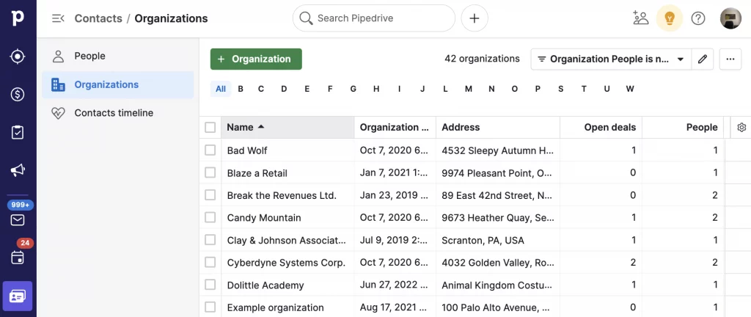
Task: Open Deals dollar icon in sidebar
Action: pyautogui.click(x=18, y=94)
